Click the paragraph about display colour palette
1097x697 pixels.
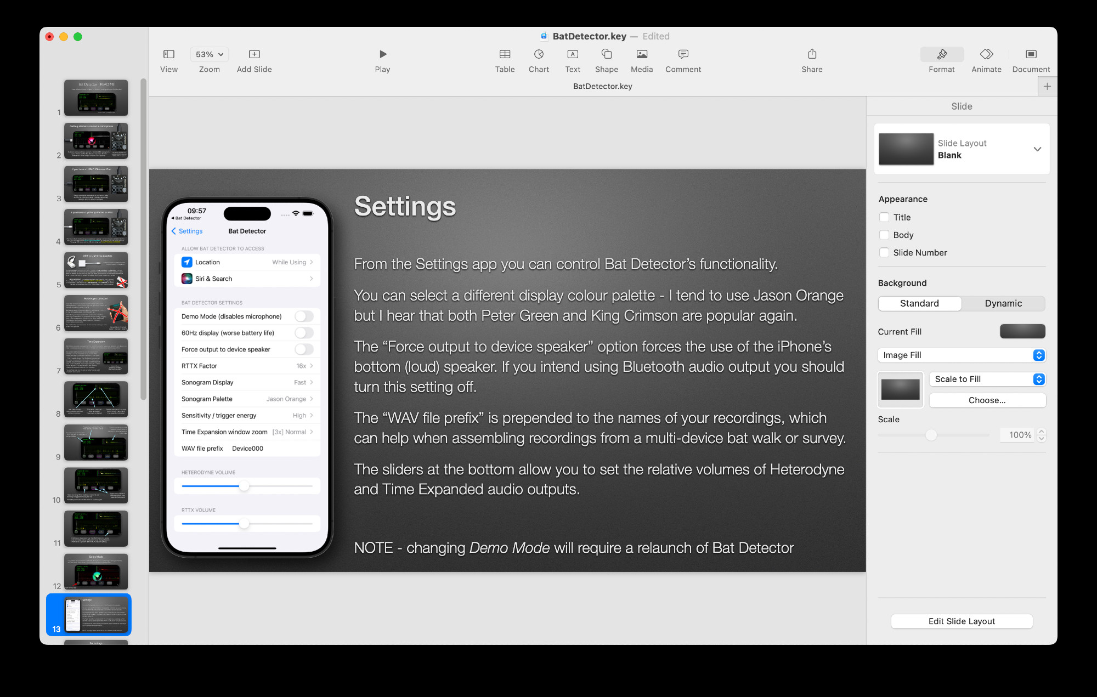click(599, 305)
